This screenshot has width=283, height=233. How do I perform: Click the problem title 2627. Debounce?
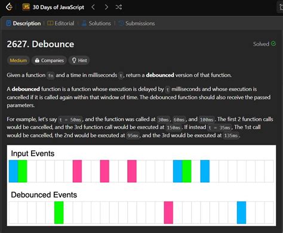tap(41, 44)
